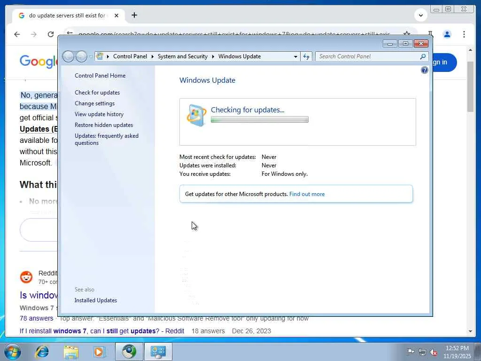Go to System and Security breadcrumb
The image size is (481, 361).
183,56
